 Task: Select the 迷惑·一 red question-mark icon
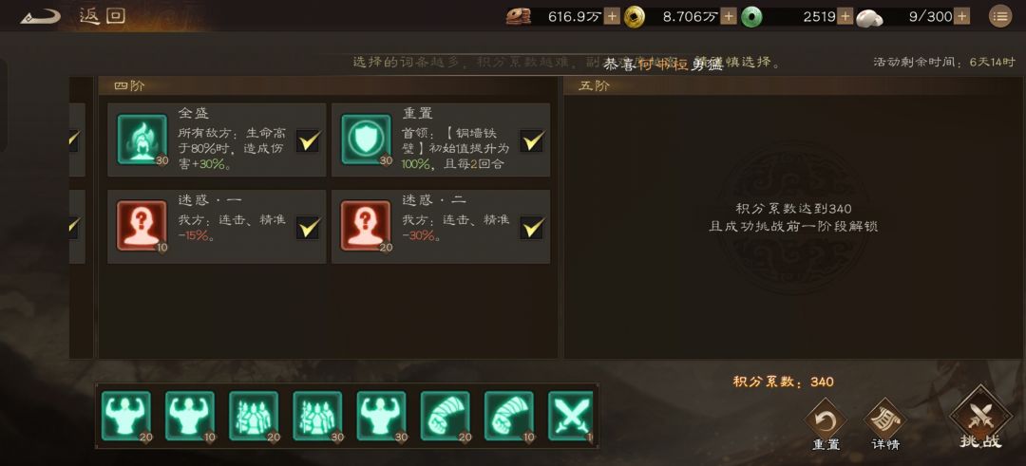[142, 226]
